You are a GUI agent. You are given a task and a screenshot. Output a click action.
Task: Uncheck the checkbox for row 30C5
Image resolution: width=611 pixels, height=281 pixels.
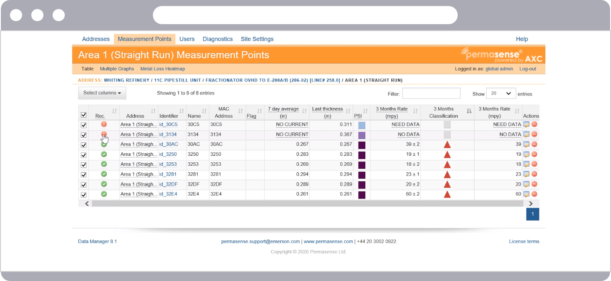point(84,125)
